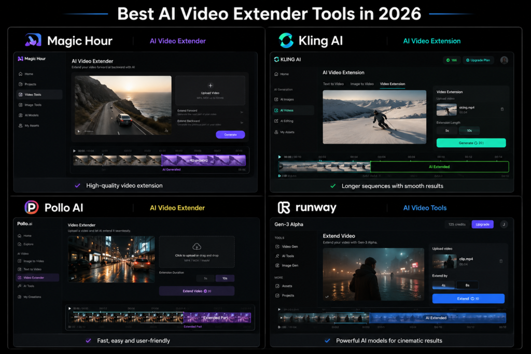Open Video Gen in Runway tools
The image size is (531, 354).
[286, 247]
